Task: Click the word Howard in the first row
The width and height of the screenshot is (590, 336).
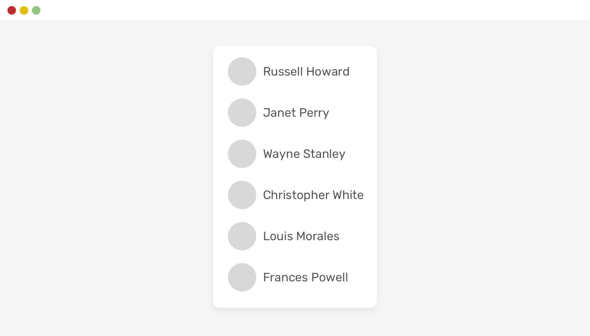Action: click(328, 72)
